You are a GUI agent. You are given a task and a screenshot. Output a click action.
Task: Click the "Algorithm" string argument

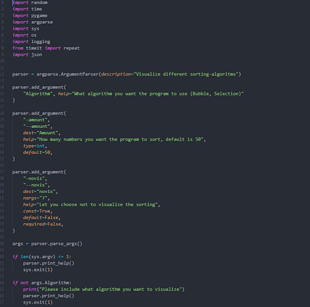point(38,94)
